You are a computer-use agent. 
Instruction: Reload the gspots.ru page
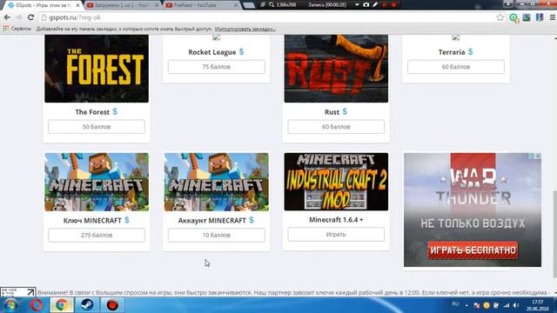(30, 17)
